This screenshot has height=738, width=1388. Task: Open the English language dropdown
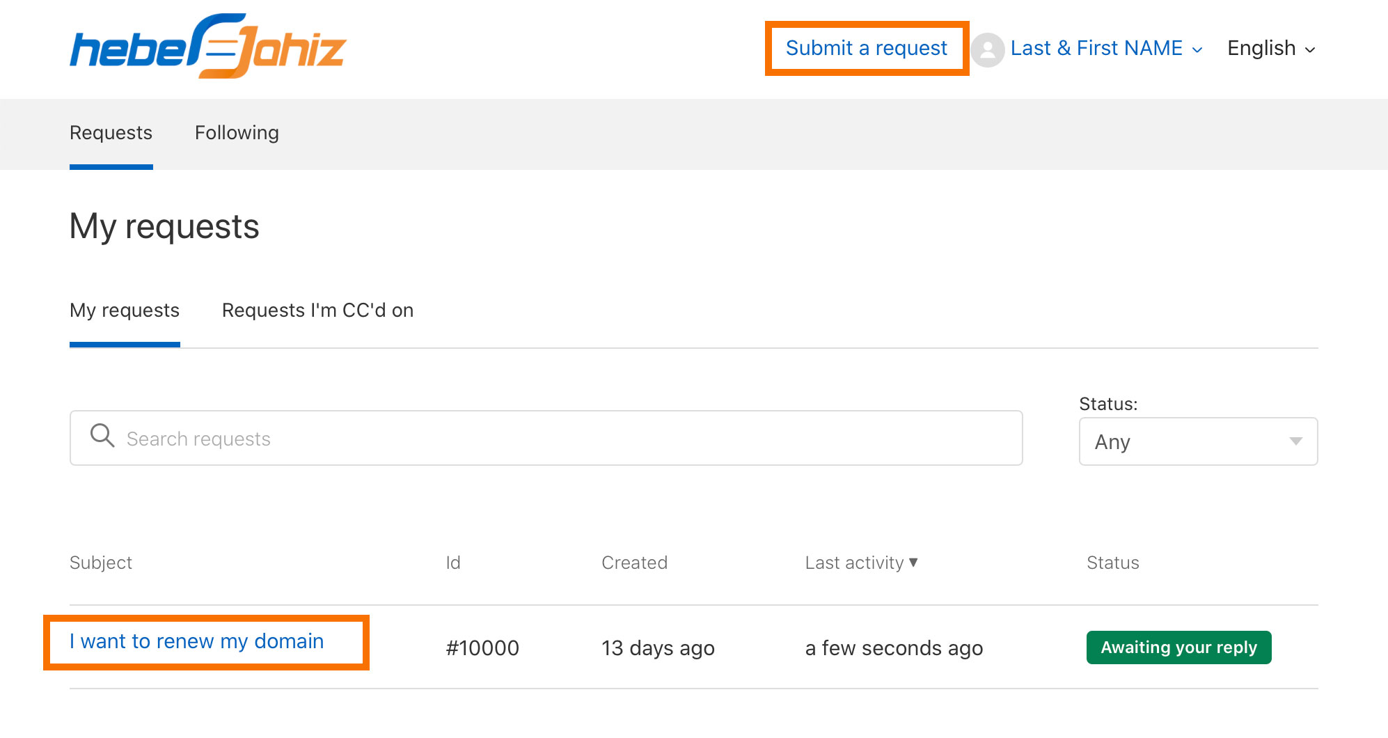pos(1271,48)
